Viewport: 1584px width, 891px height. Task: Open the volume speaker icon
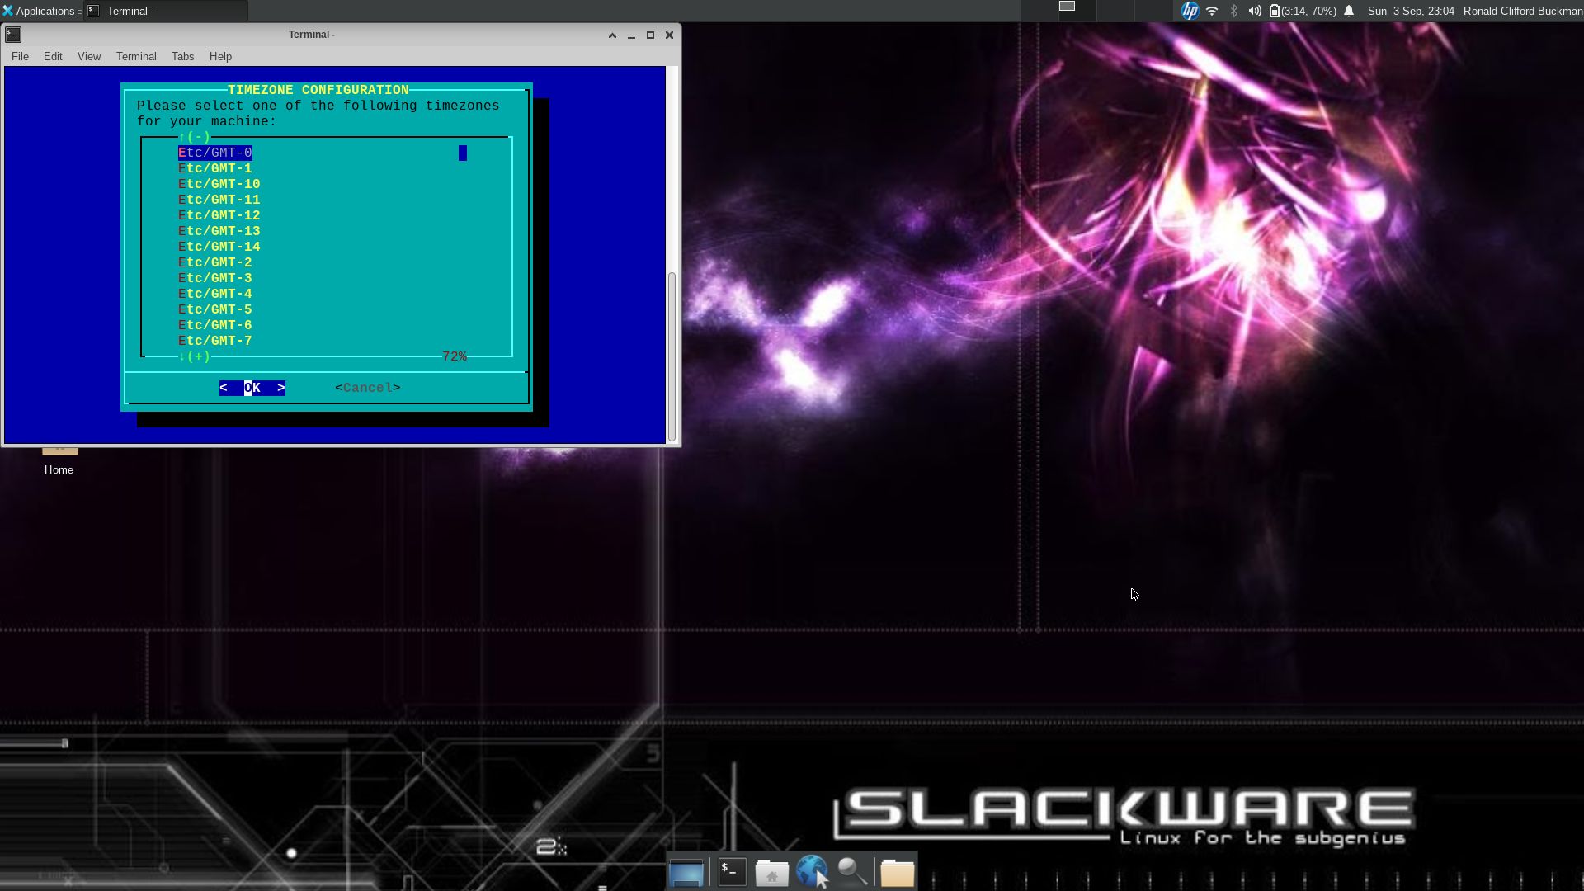point(1255,11)
